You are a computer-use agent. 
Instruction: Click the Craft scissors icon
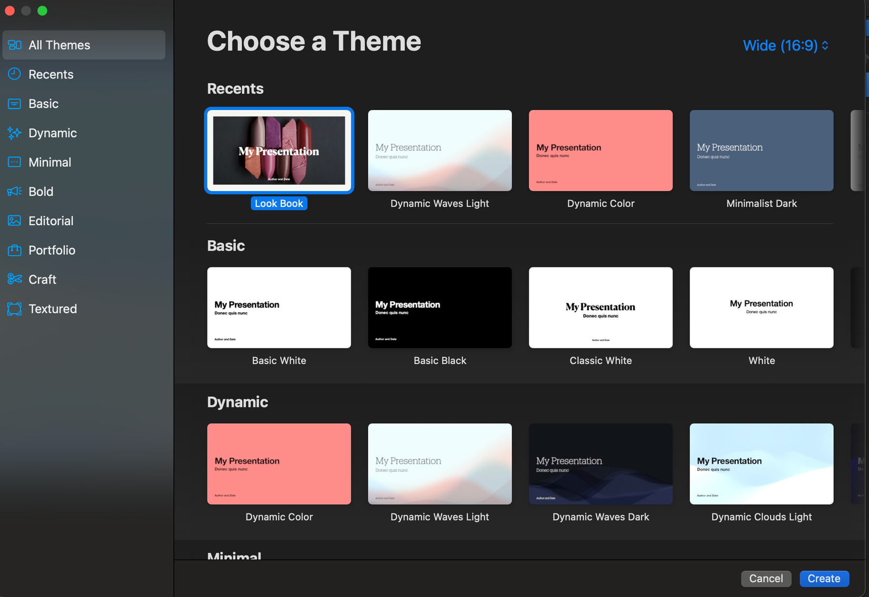[15, 279]
